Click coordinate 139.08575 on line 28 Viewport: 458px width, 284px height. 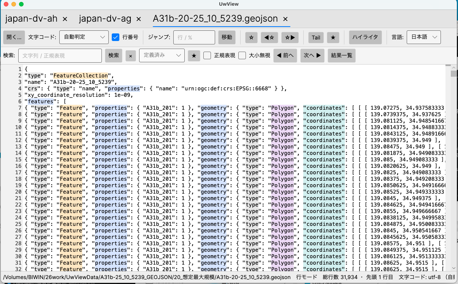pos(384,243)
